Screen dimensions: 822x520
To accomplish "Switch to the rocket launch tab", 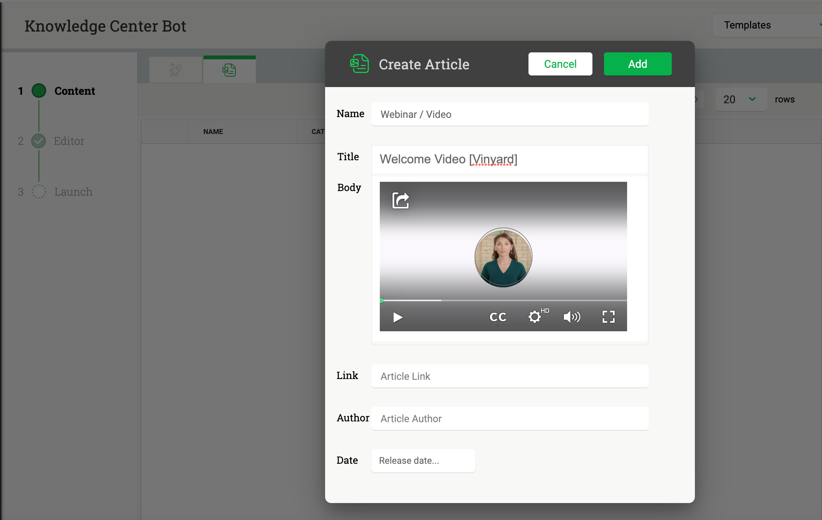I will 176,70.
